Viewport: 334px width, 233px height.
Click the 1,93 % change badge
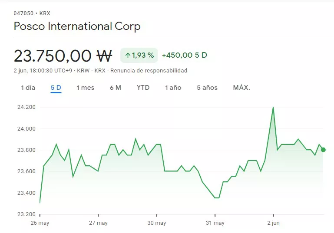(139, 55)
